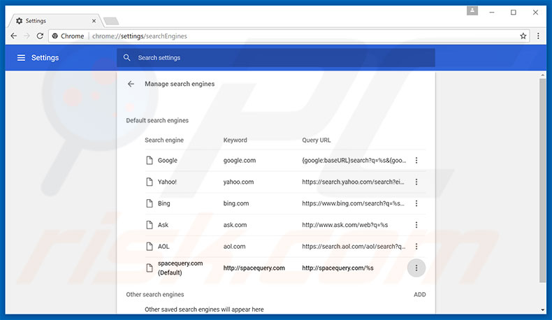Open more actions for Google search engine

[x=416, y=161]
